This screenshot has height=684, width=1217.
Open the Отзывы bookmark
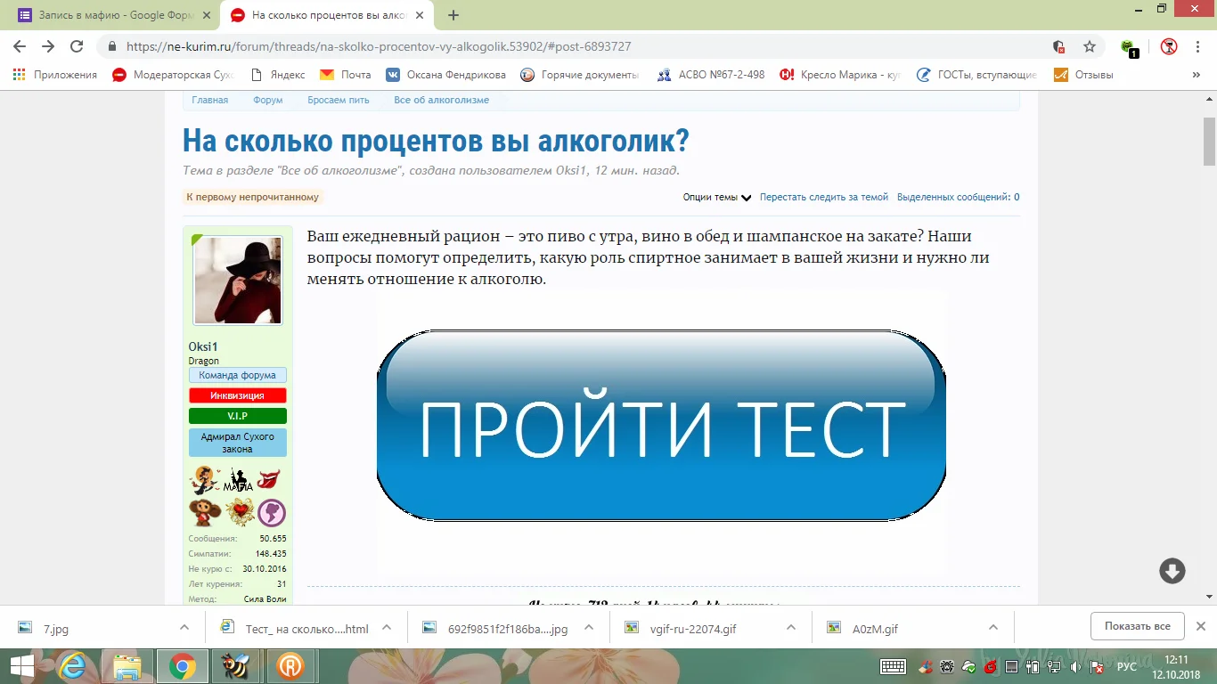click(x=1083, y=75)
